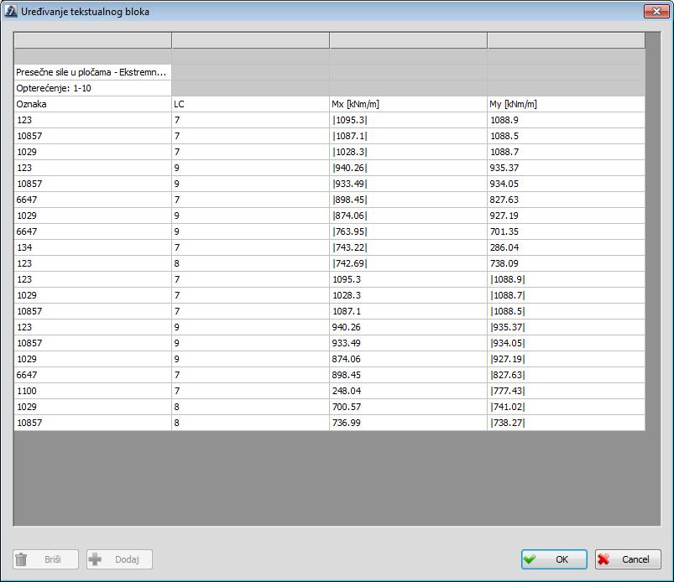Select the |933.49| cell in the Mx column
Image resolution: width=674 pixels, height=582 pixels.
[409, 184]
